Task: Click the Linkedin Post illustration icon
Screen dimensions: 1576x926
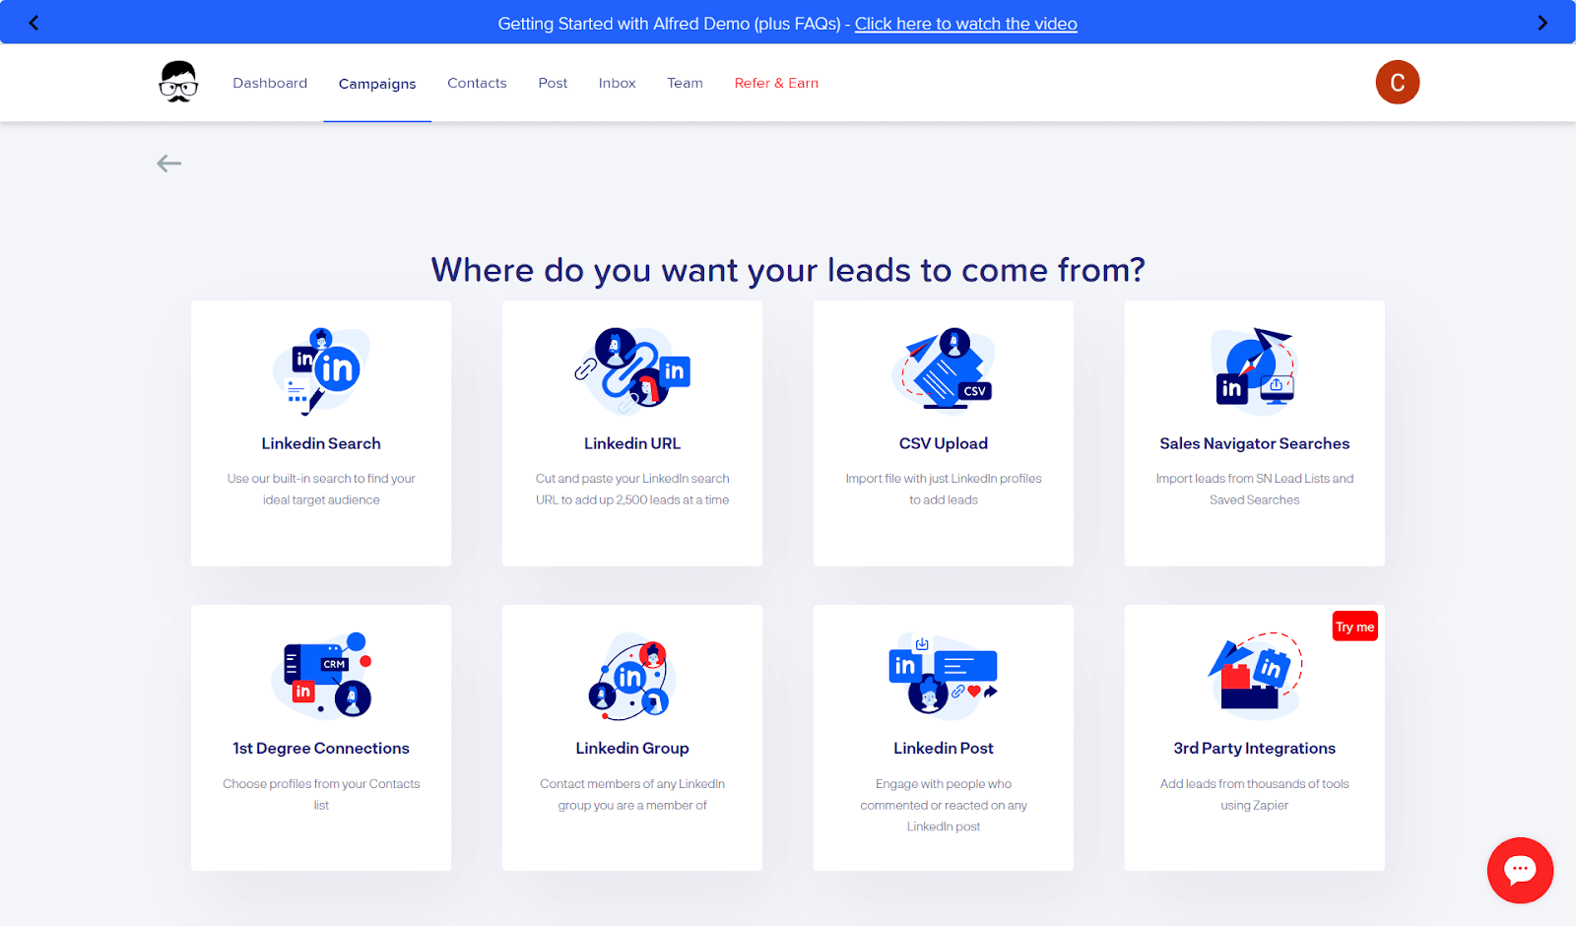Action: click(944, 675)
